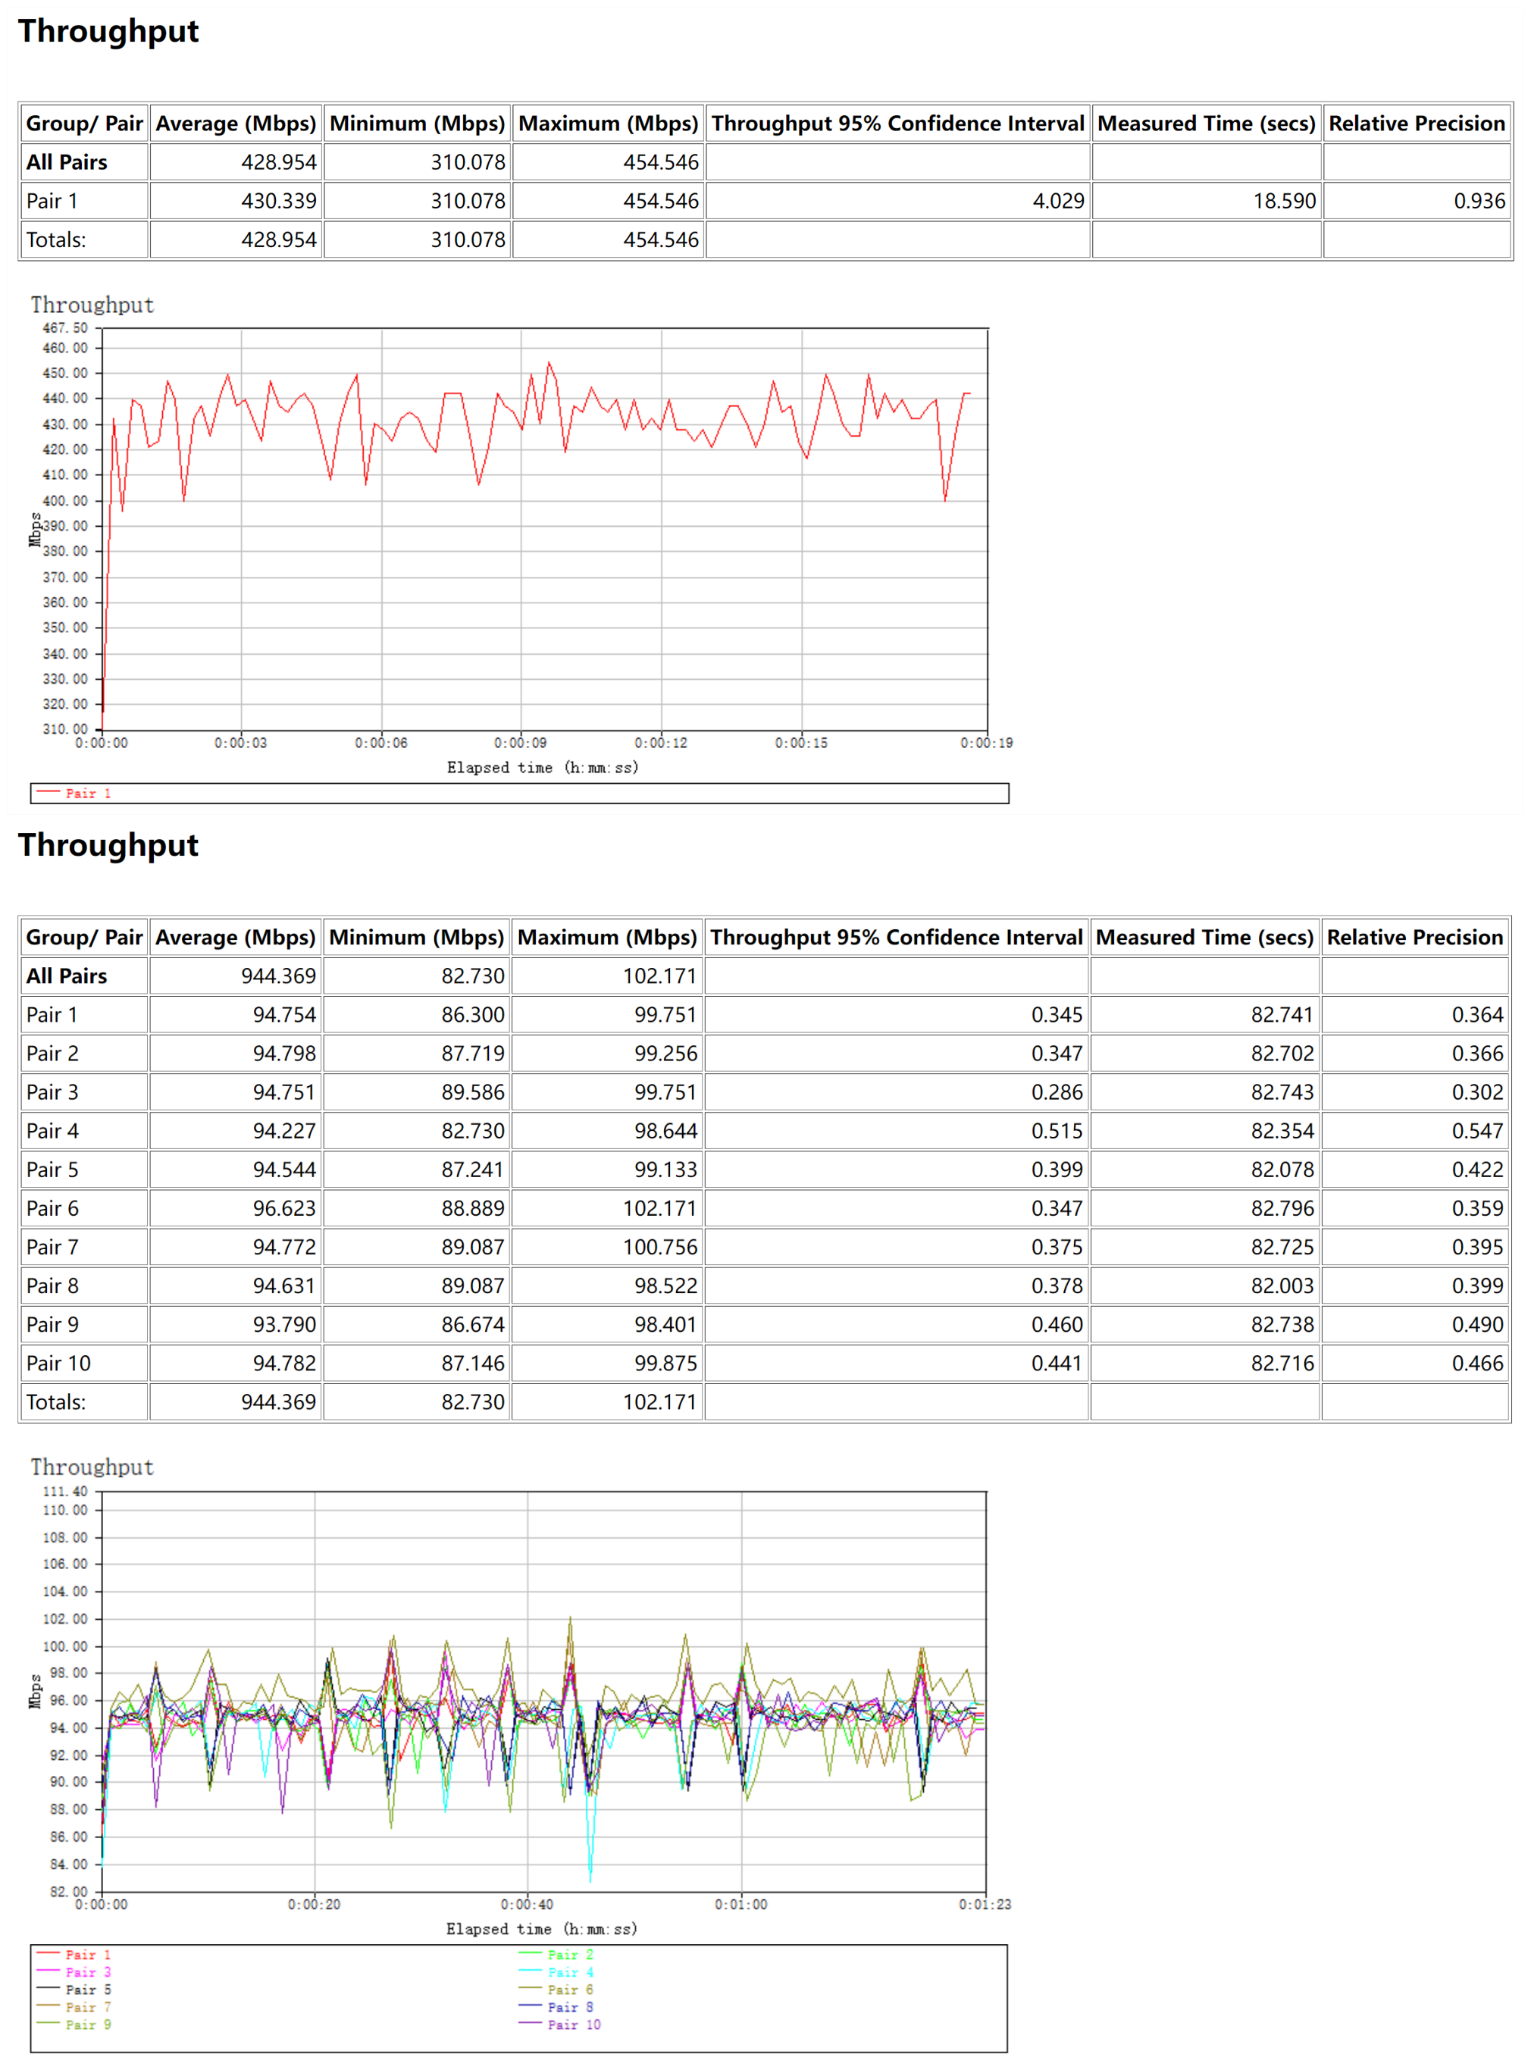Click Average (Mbps) header in first table

pos(236,124)
